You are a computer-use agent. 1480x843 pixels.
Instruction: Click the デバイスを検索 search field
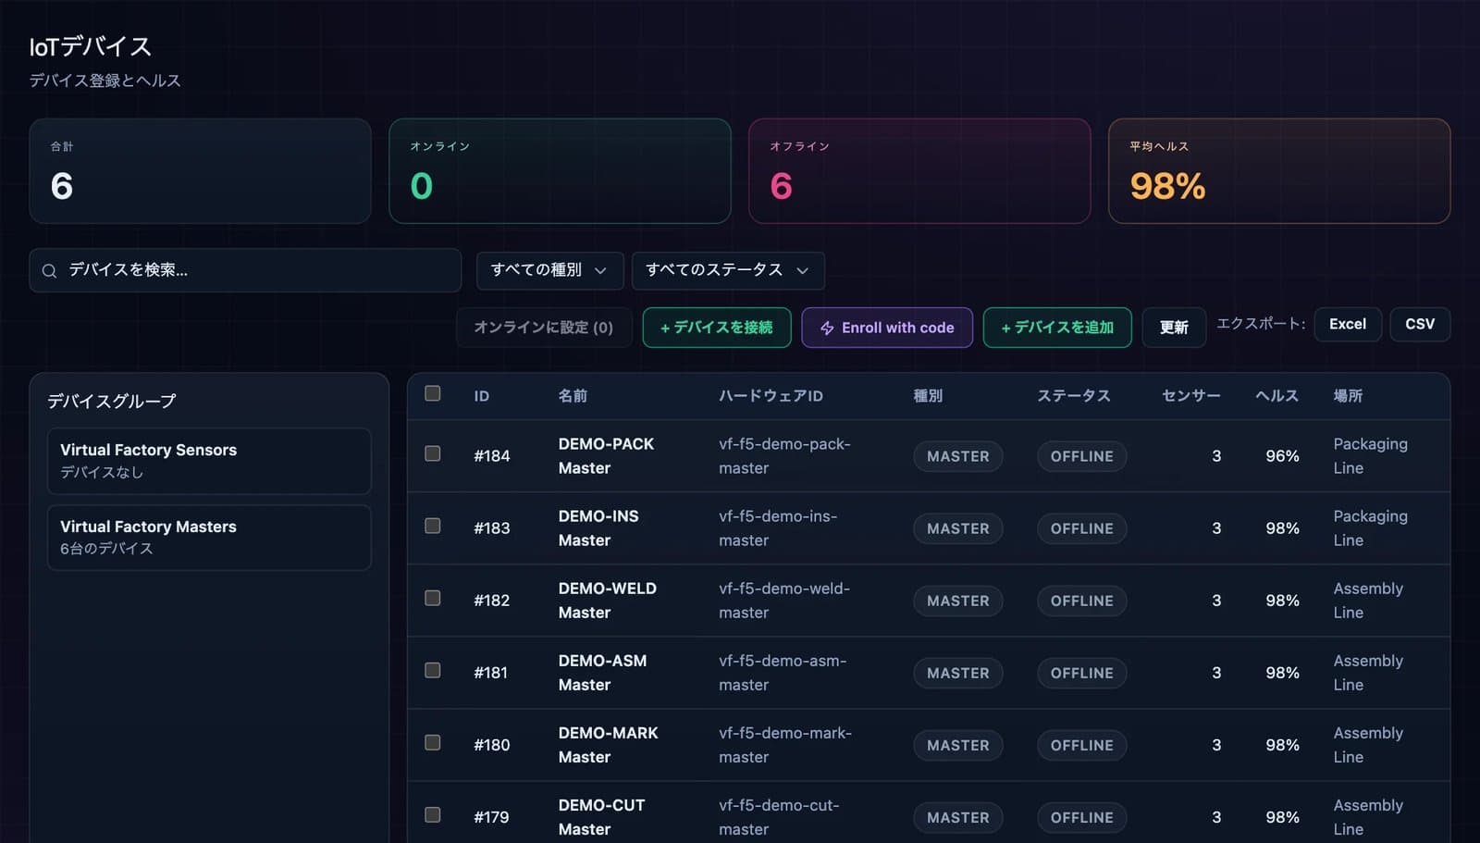[245, 270]
